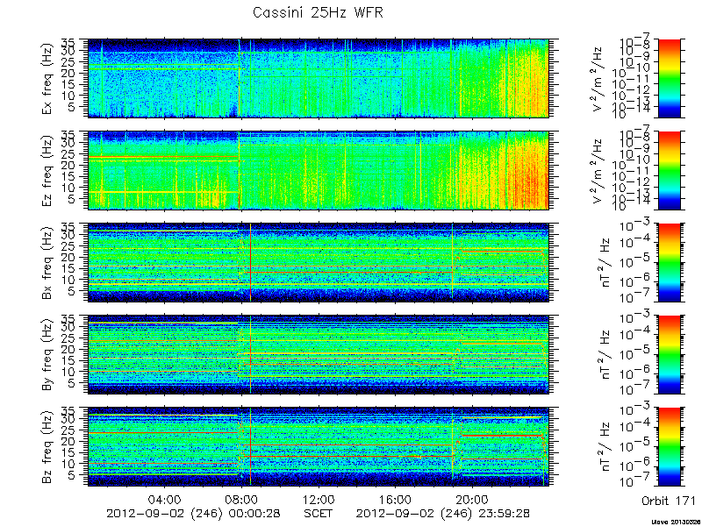Select the 'Bz freq (Hz)' axis label
The image size is (702, 526).
click(48, 447)
